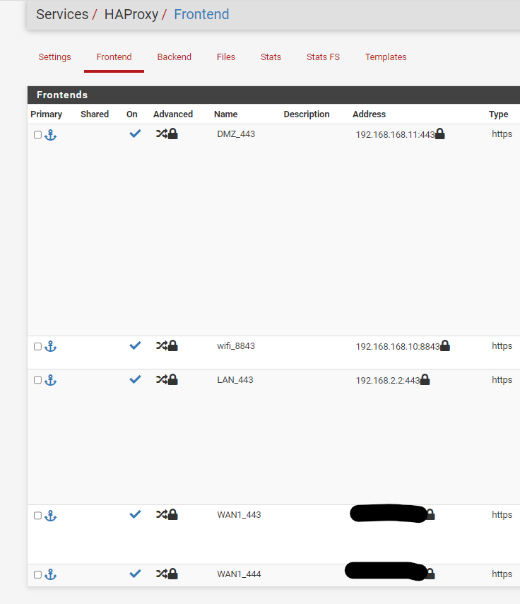Viewport: 520px width, 604px height.
Task: Tick the checkbox for DMZ_443 frontend
Action: (x=37, y=135)
